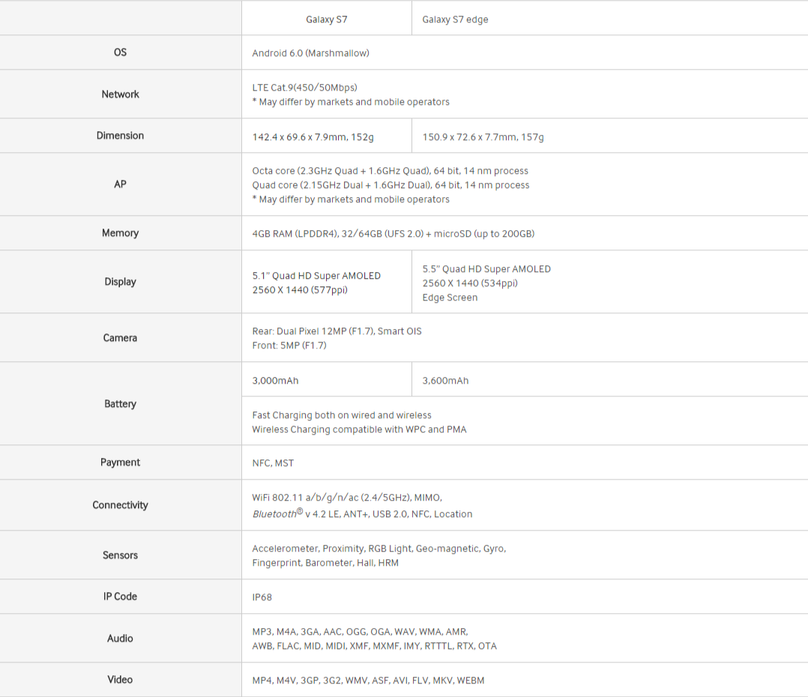Click the S7 edge dimension value 150.9 x 72.6
808x697 pixels.
tap(483, 137)
